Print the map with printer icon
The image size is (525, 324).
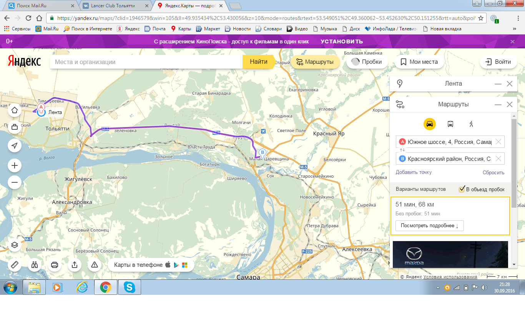[55, 265]
